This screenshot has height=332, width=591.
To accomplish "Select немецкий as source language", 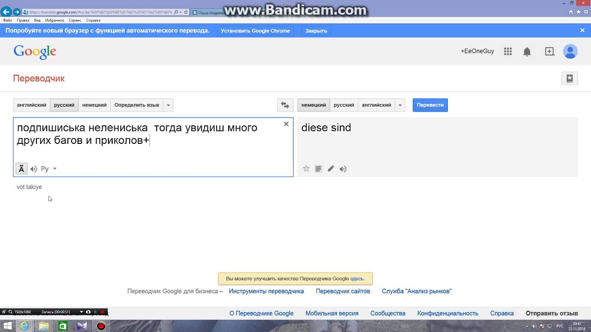I will click(94, 105).
